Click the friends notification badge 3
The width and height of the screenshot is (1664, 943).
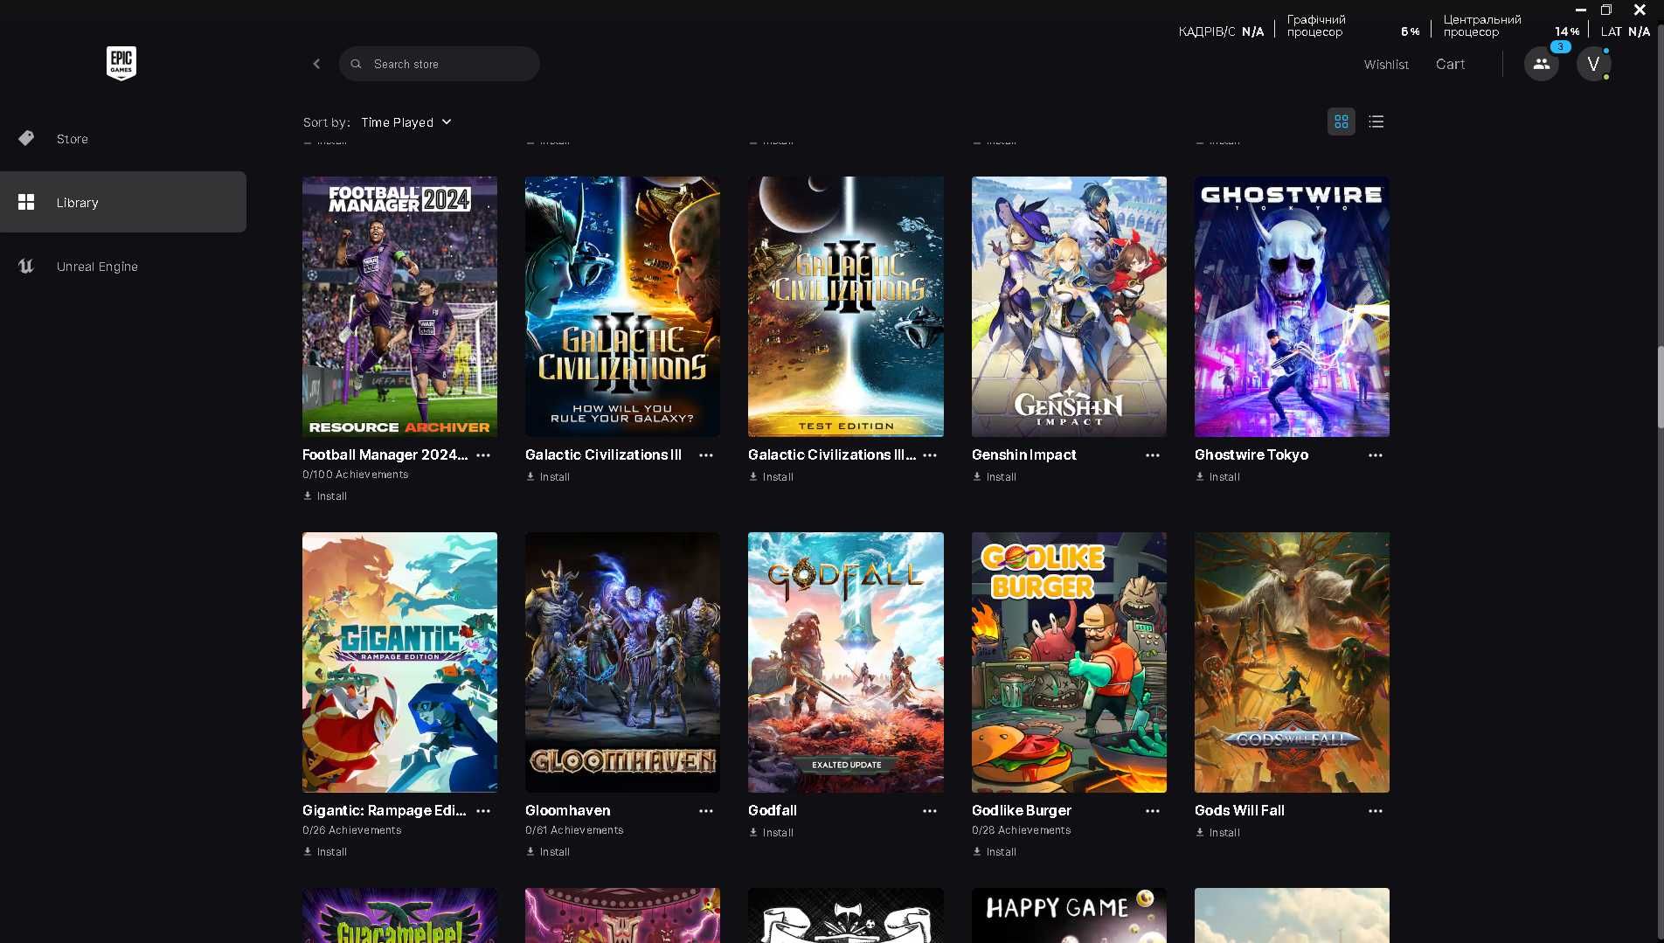pos(1560,46)
